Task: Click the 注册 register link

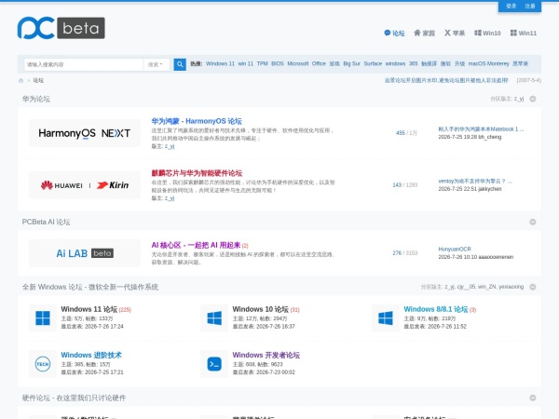Action: (530, 7)
